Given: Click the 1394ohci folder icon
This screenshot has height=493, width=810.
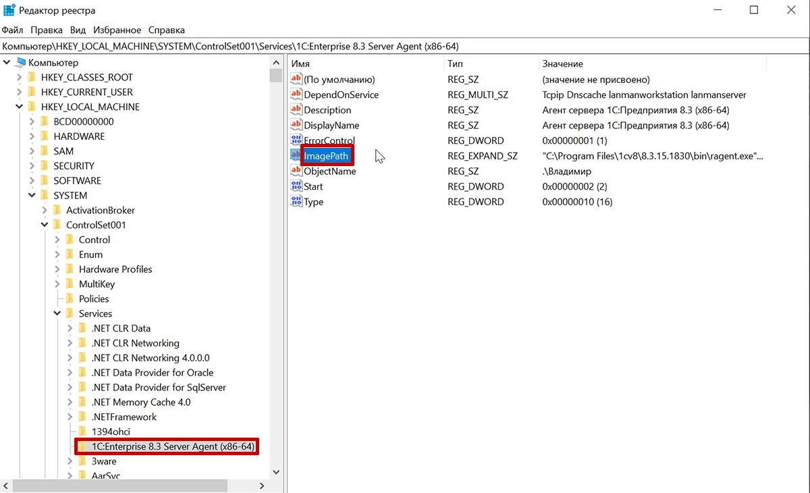Looking at the screenshot, I should point(82,432).
